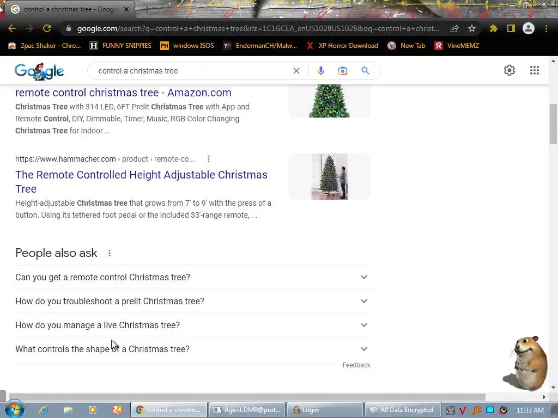
Task: Expand 'Can you get a remote control Christmas tree?'
Action: point(193,277)
